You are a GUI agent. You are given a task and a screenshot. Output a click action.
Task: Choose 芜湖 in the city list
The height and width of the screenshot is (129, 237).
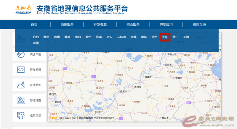186,37
